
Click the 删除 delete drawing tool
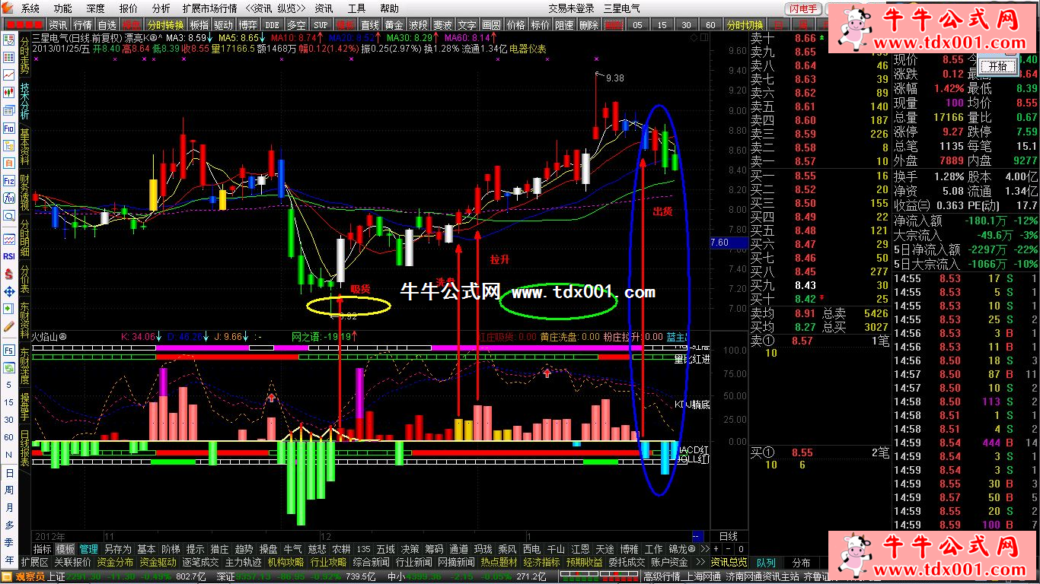pos(589,25)
